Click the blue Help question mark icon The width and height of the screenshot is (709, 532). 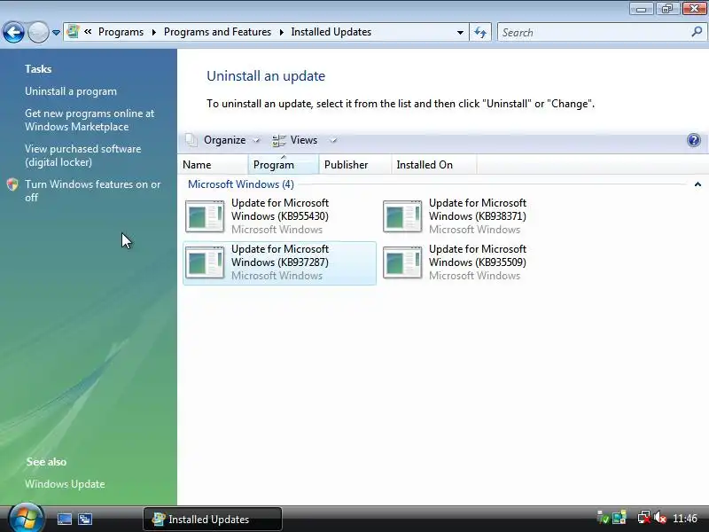point(693,140)
